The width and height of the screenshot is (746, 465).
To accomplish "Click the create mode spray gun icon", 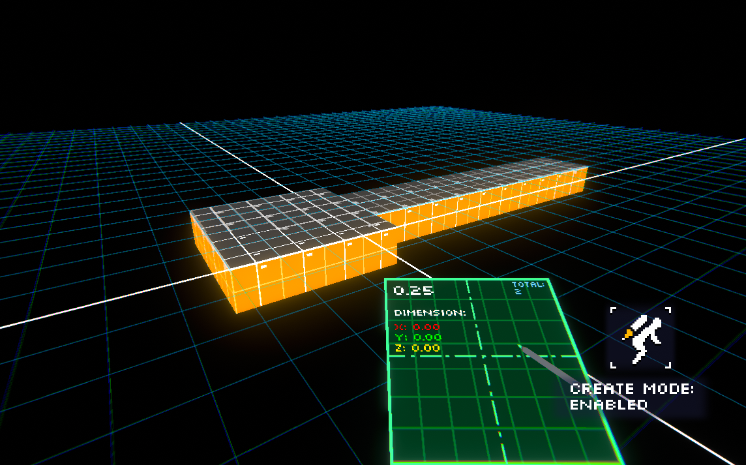I will pos(639,338).
